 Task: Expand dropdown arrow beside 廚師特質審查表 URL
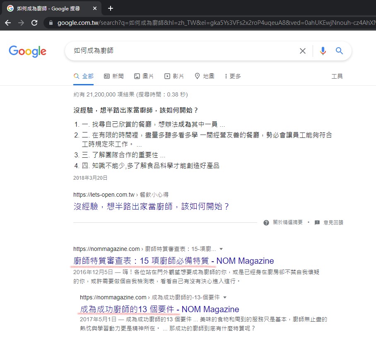(x=221, y=249)
